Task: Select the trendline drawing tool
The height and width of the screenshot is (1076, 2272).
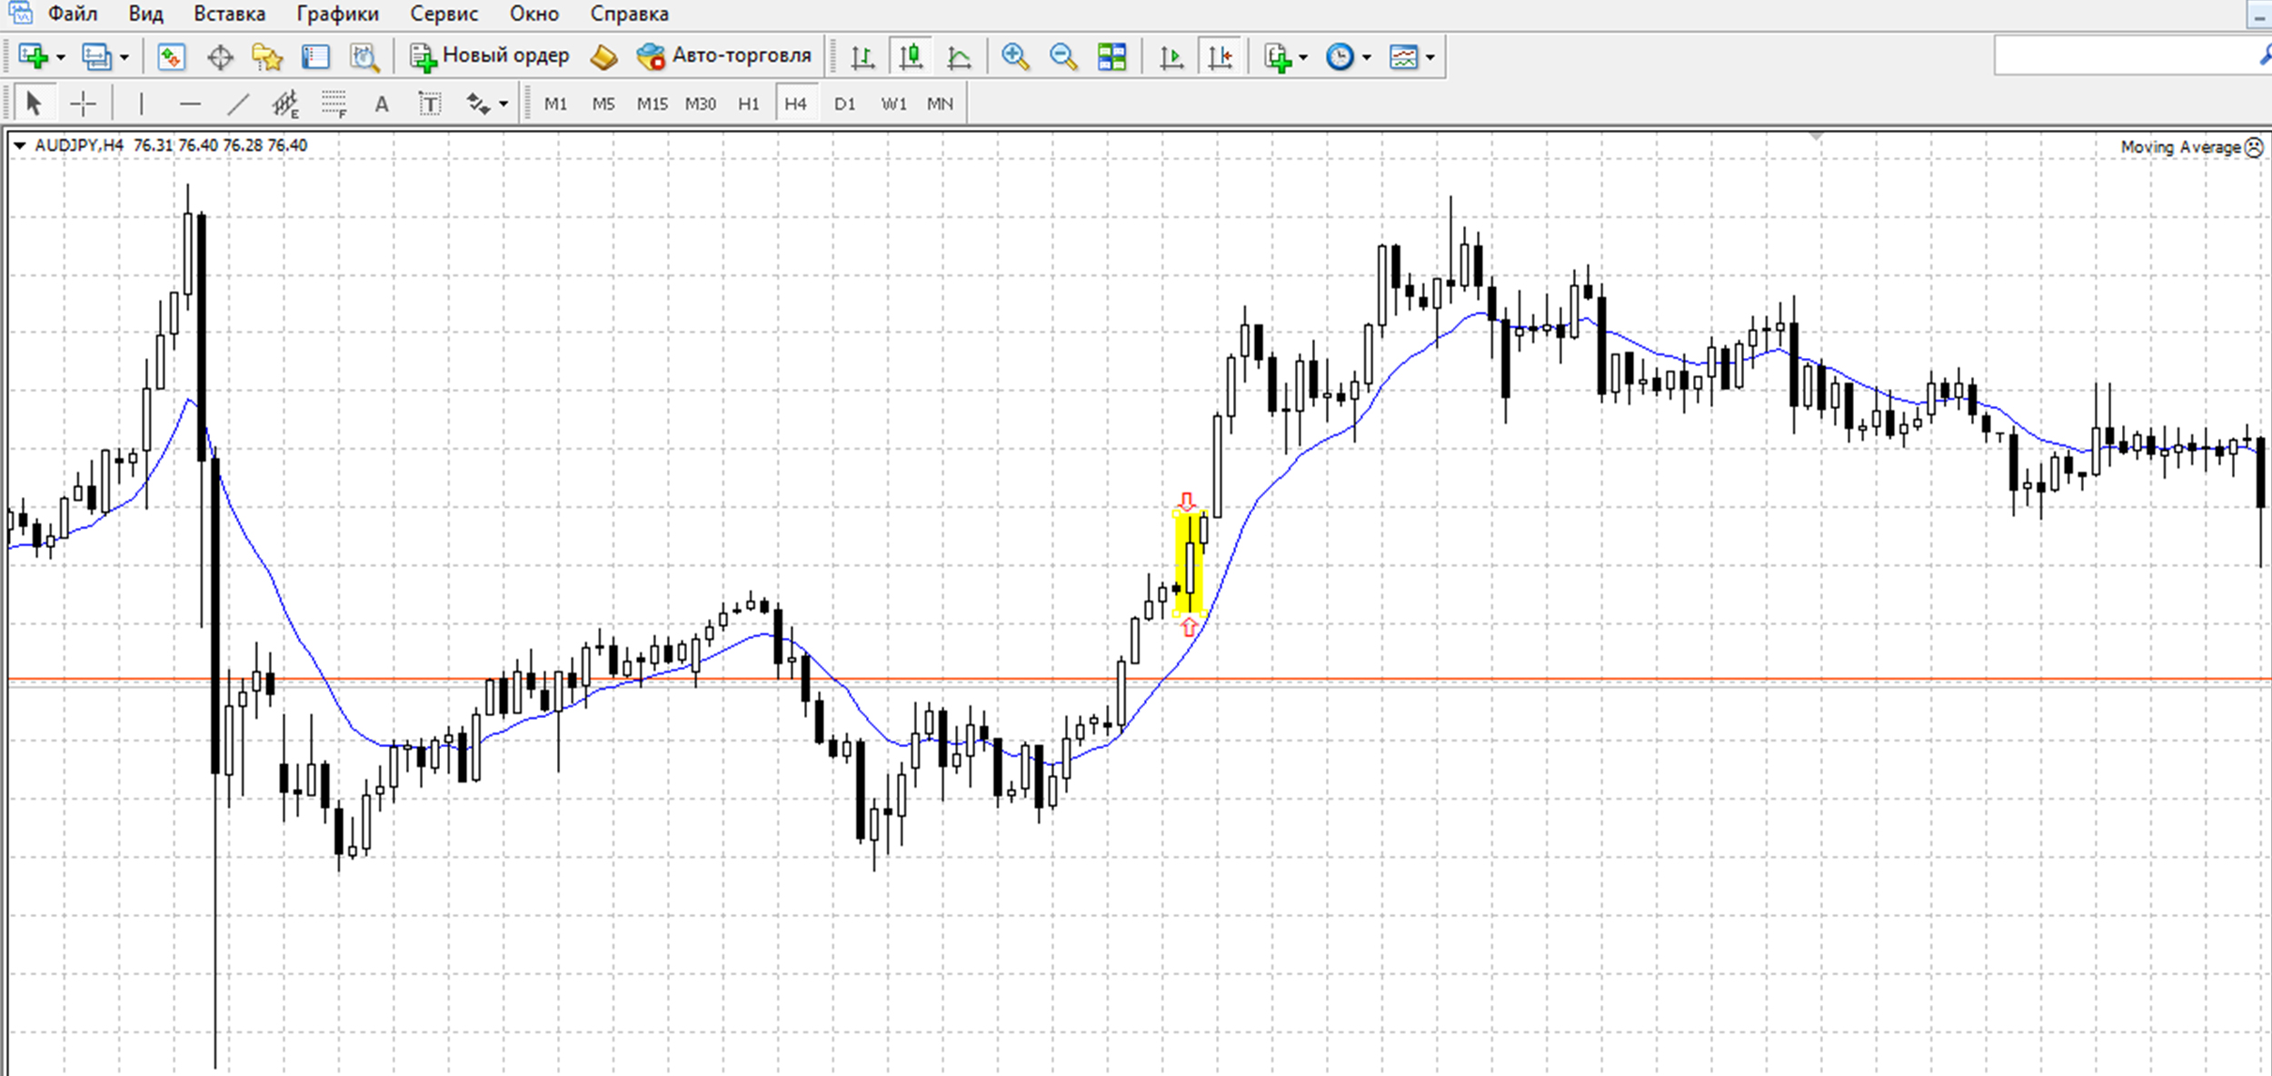Action: 237,104
